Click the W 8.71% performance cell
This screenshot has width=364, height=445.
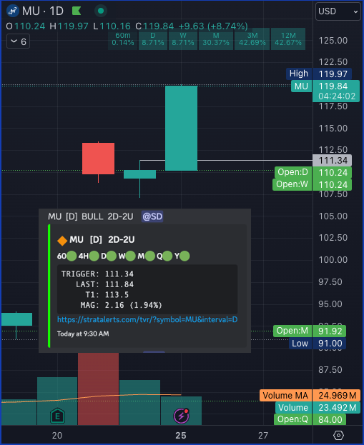coord(183,39)
